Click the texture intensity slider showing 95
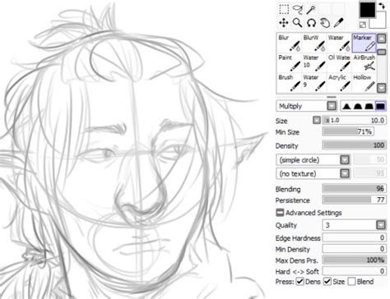 (369, 173)
